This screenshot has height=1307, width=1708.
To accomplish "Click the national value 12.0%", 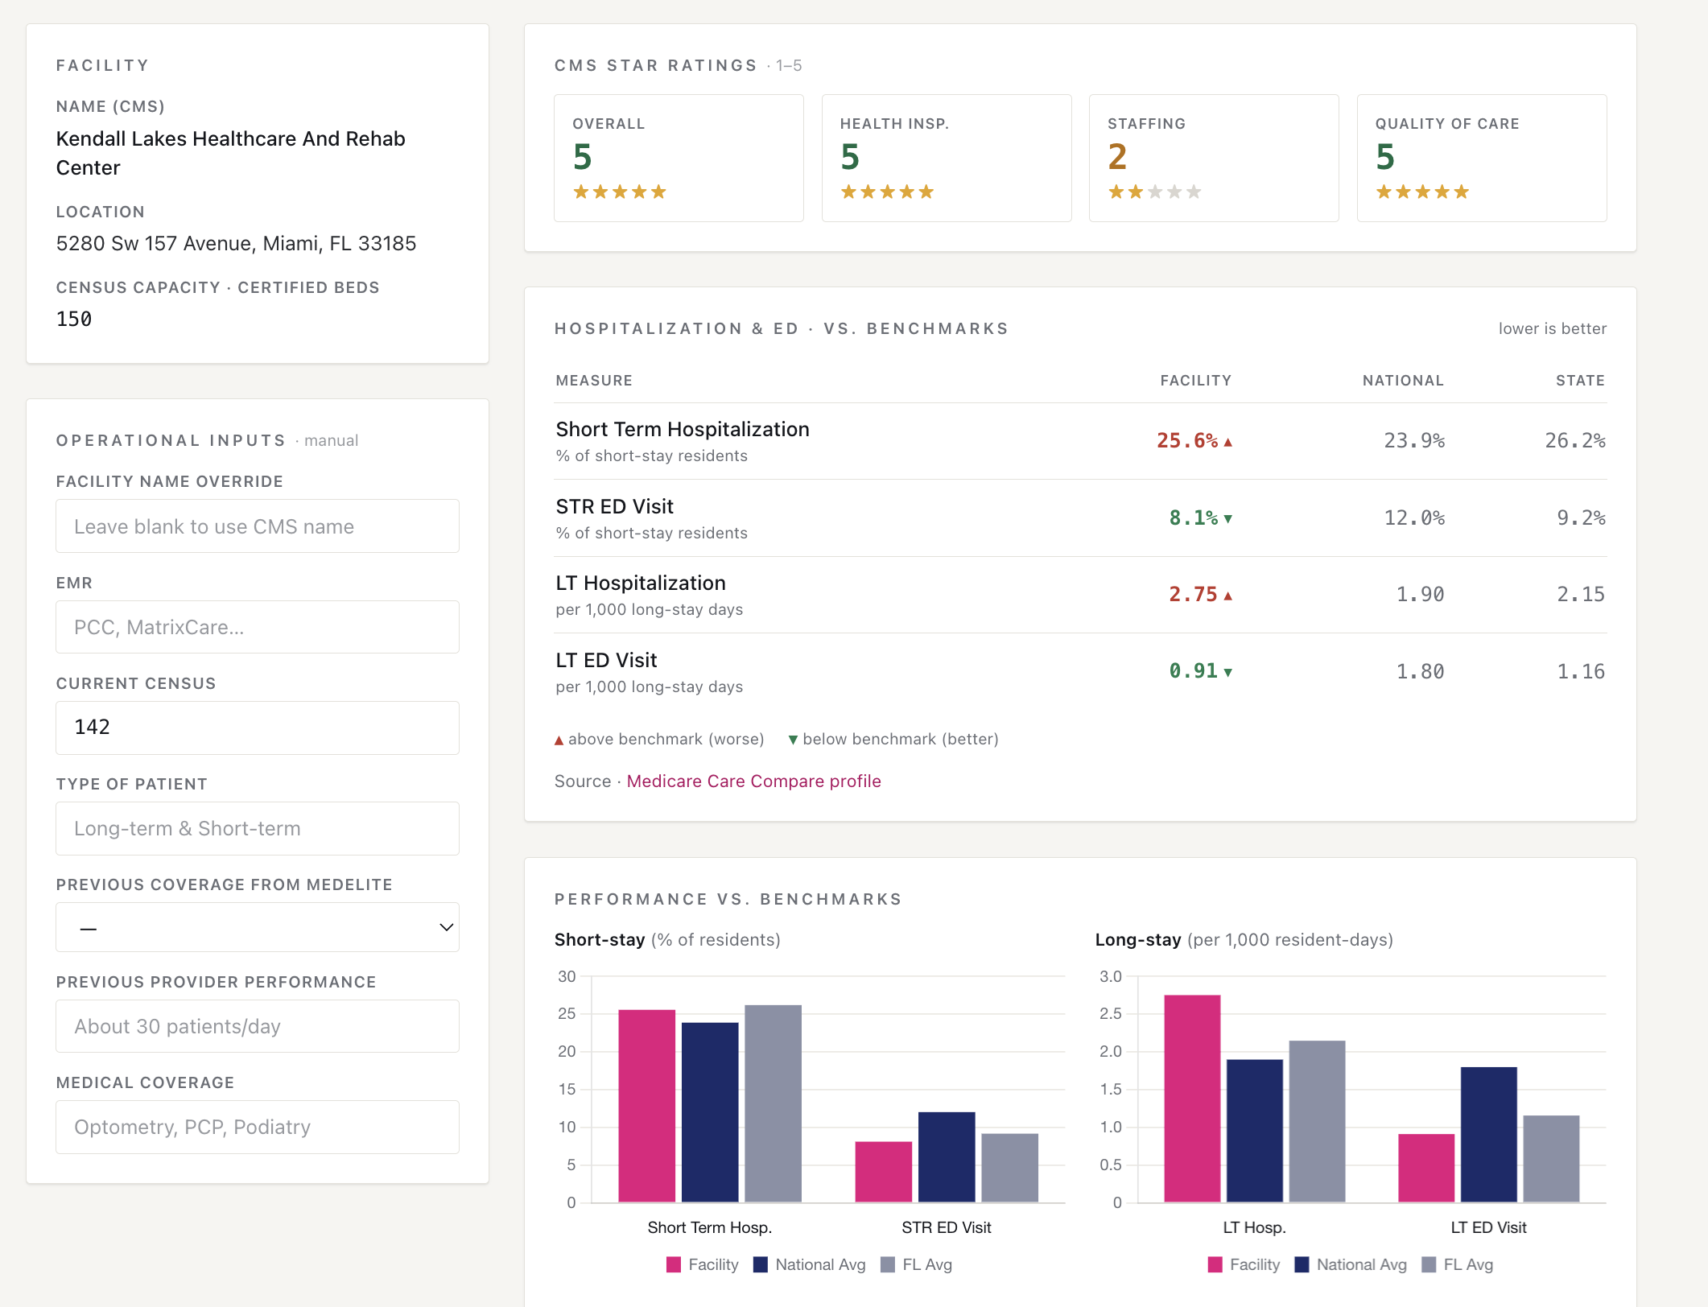I will [x=1414, y=518].
